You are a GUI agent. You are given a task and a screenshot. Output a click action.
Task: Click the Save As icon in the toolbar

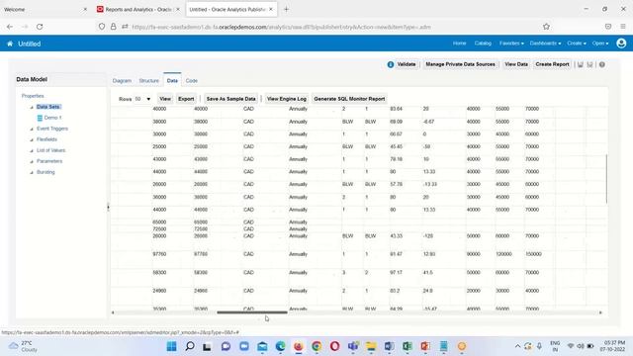pos(589,64)
